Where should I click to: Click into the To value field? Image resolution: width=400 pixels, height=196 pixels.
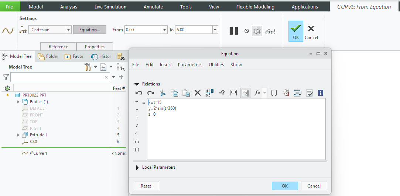coord(193,30)
